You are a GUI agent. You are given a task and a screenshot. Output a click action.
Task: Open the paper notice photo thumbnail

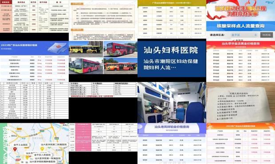click(240, 102)
